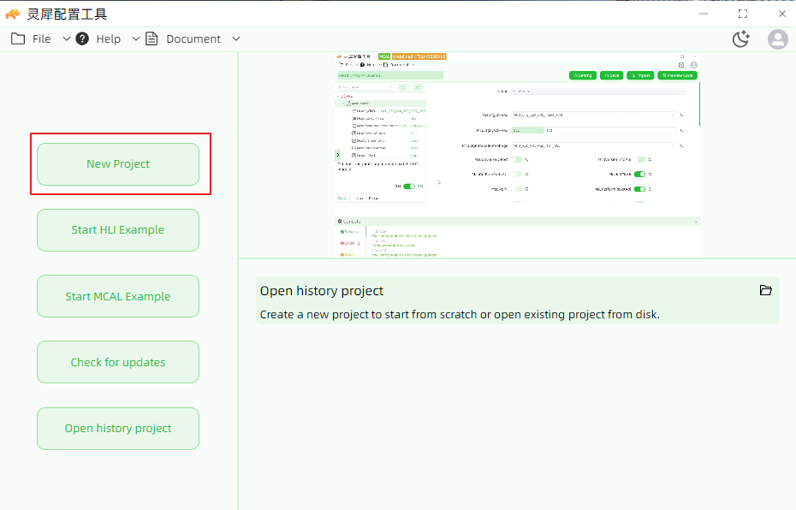Click the open-folder icon in history panel
The image size is (796, 510).
click(765, 290)
